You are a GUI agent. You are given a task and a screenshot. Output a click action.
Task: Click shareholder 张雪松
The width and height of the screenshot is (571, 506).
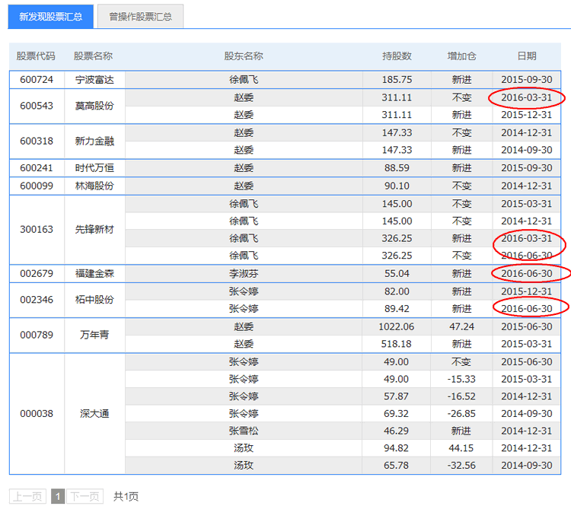point(244,431)
